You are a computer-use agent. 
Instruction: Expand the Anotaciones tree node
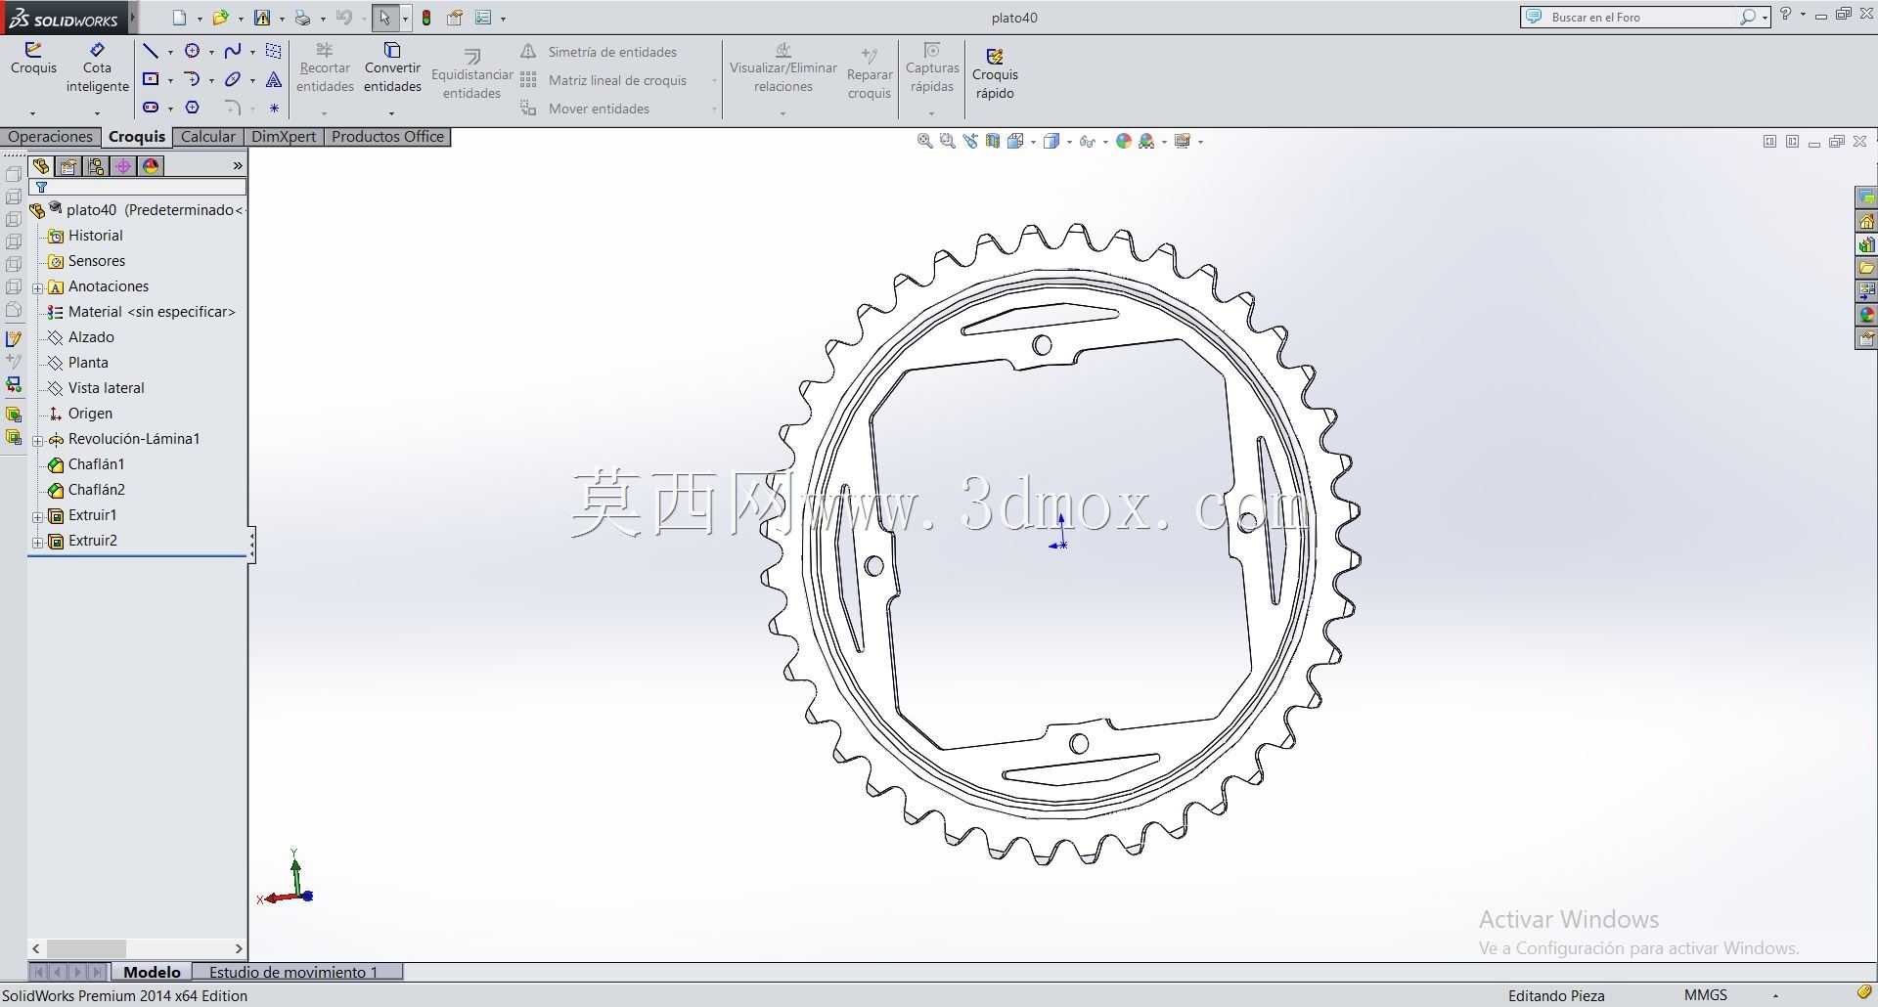[x=38, y=287]
